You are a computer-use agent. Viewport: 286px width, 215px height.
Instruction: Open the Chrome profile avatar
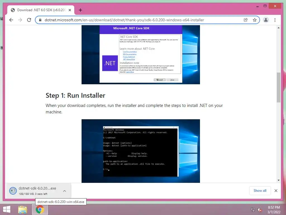click(x=266, y=20)
